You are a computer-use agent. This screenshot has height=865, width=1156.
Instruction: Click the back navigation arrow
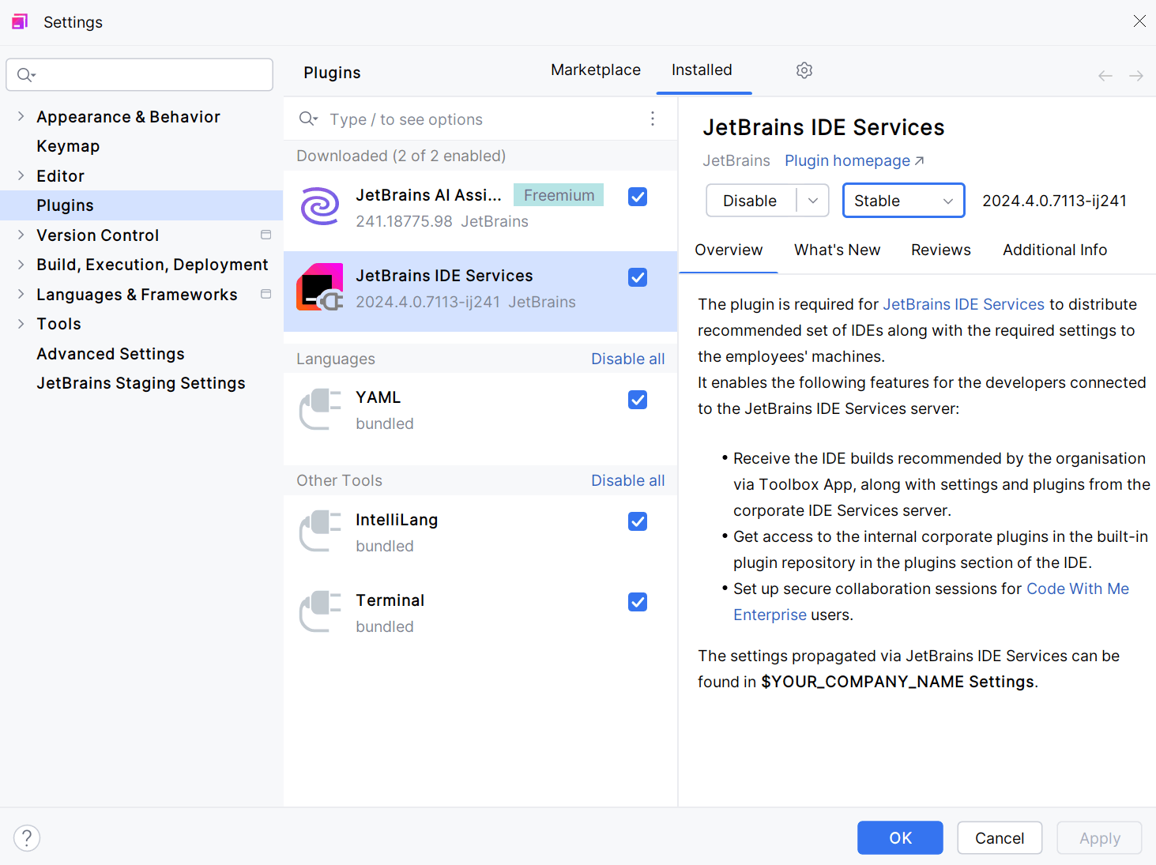(1105, 75)
